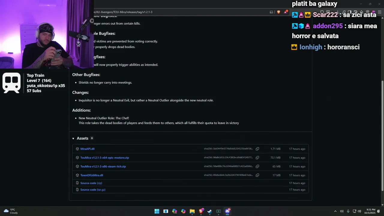Click the 65 MB file size
Image resolution: width=384 pixels, height=216 pixels.
(277, 166)
